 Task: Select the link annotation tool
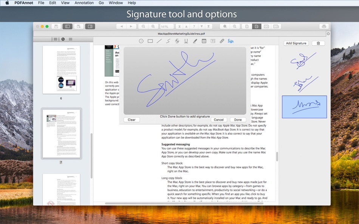pos(222,41)
